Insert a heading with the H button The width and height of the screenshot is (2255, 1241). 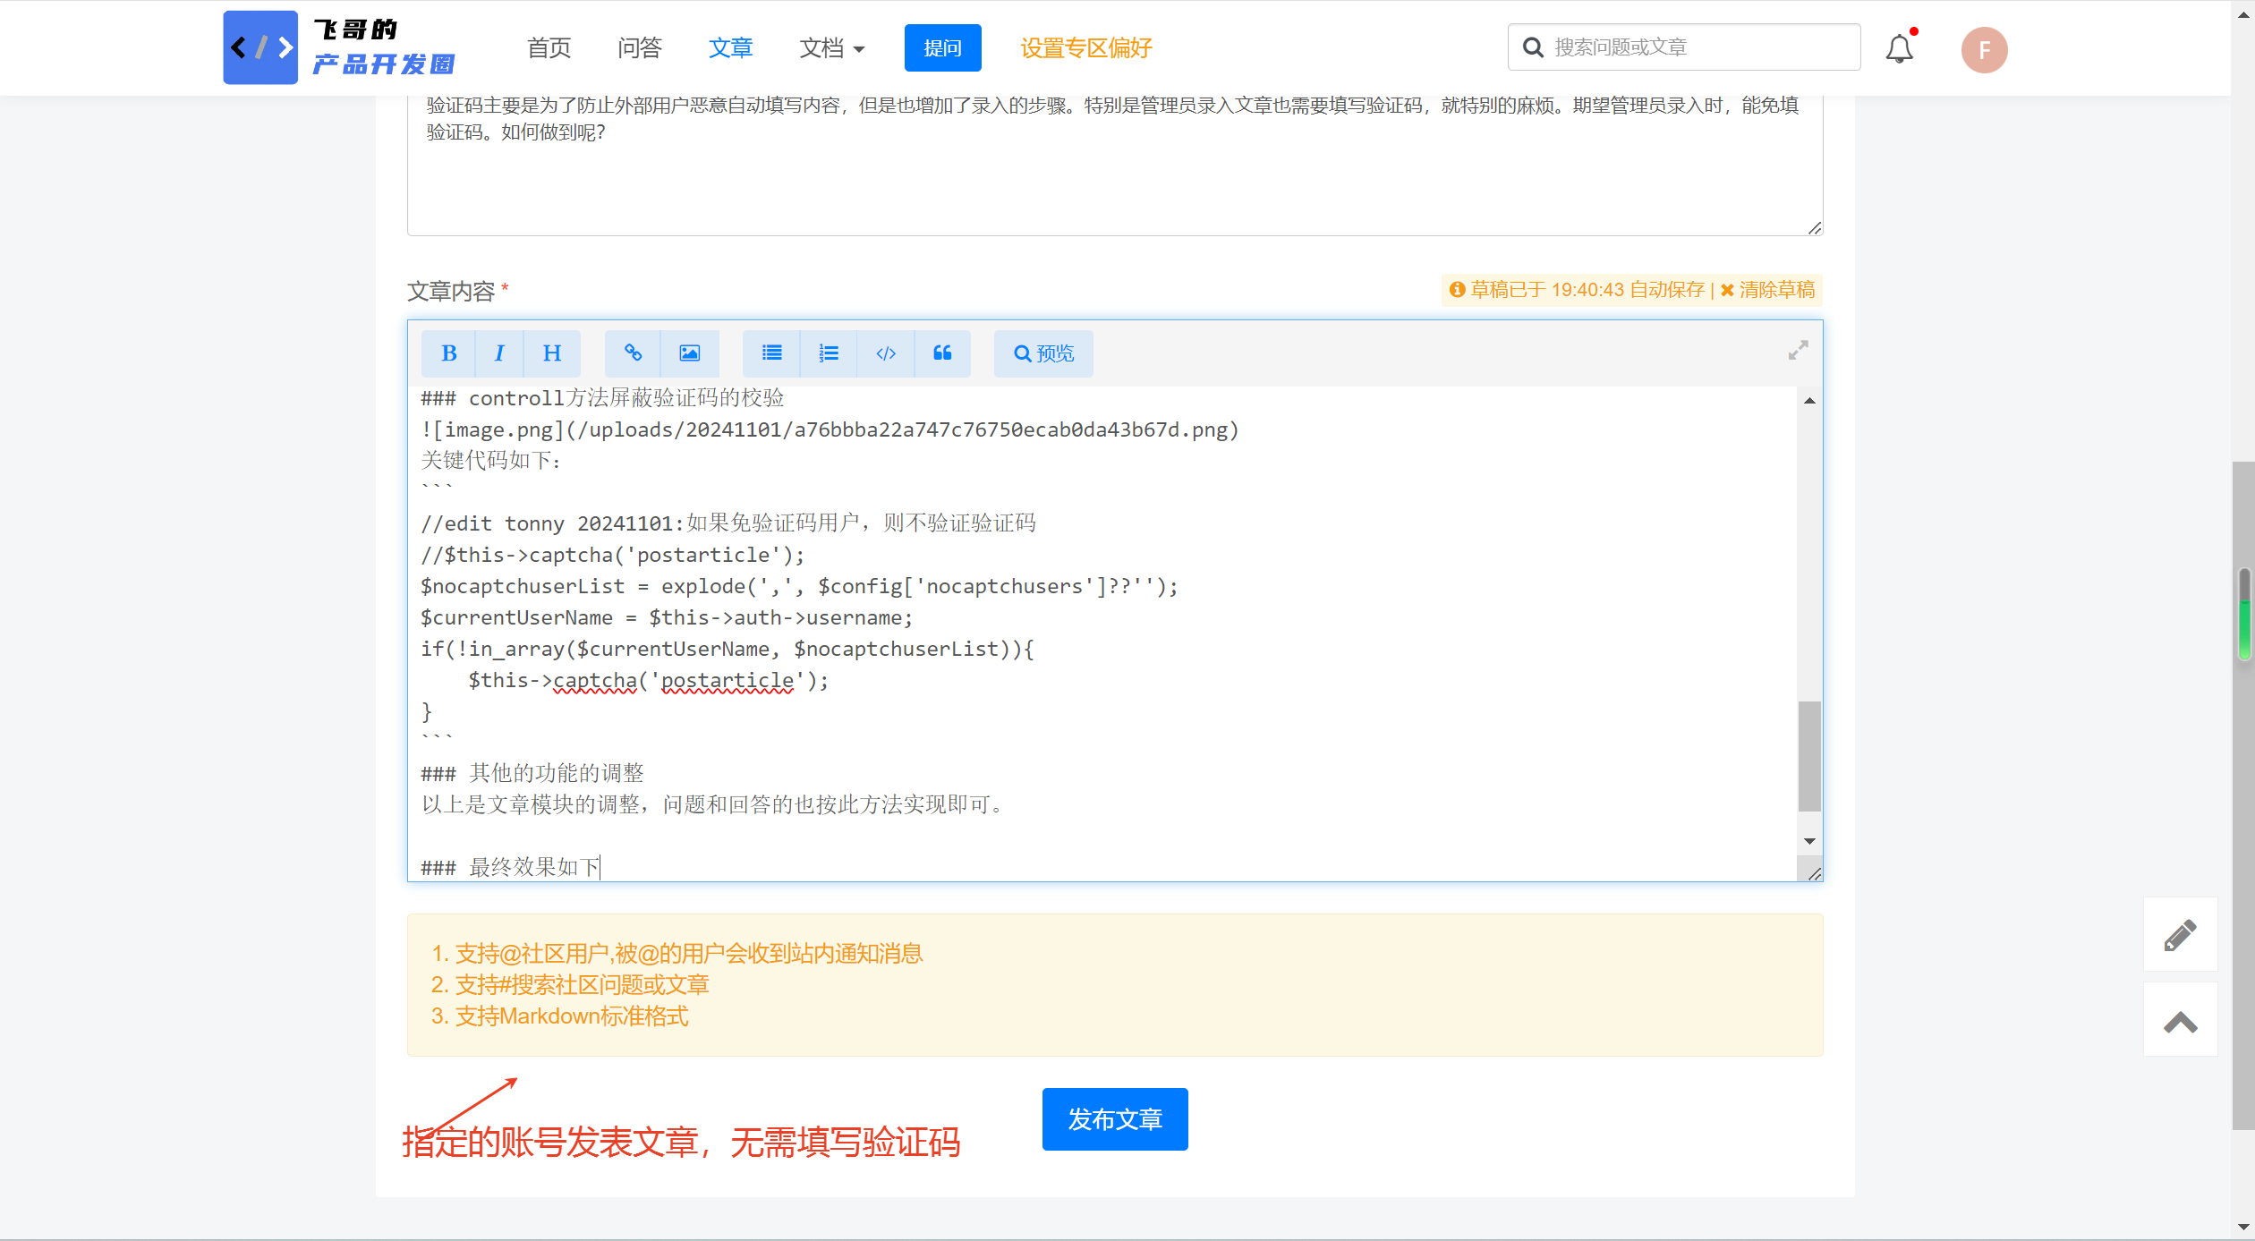coord(552,353)
